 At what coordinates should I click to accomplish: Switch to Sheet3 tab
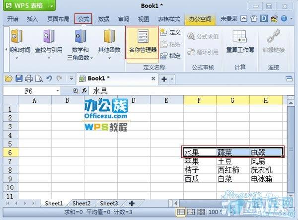(x=109, y=203)
